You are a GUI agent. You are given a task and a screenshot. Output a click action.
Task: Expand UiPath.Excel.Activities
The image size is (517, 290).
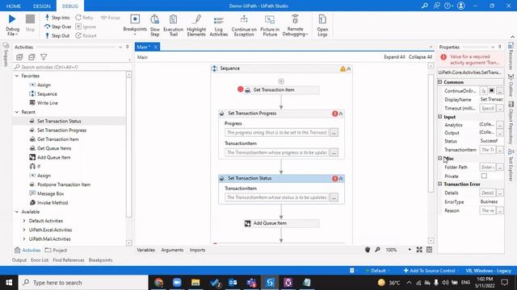tap(24, 230)
